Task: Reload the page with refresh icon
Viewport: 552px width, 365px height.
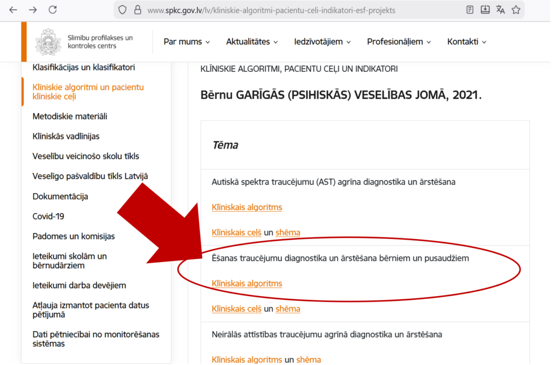Action: click(x=52, y=10)
